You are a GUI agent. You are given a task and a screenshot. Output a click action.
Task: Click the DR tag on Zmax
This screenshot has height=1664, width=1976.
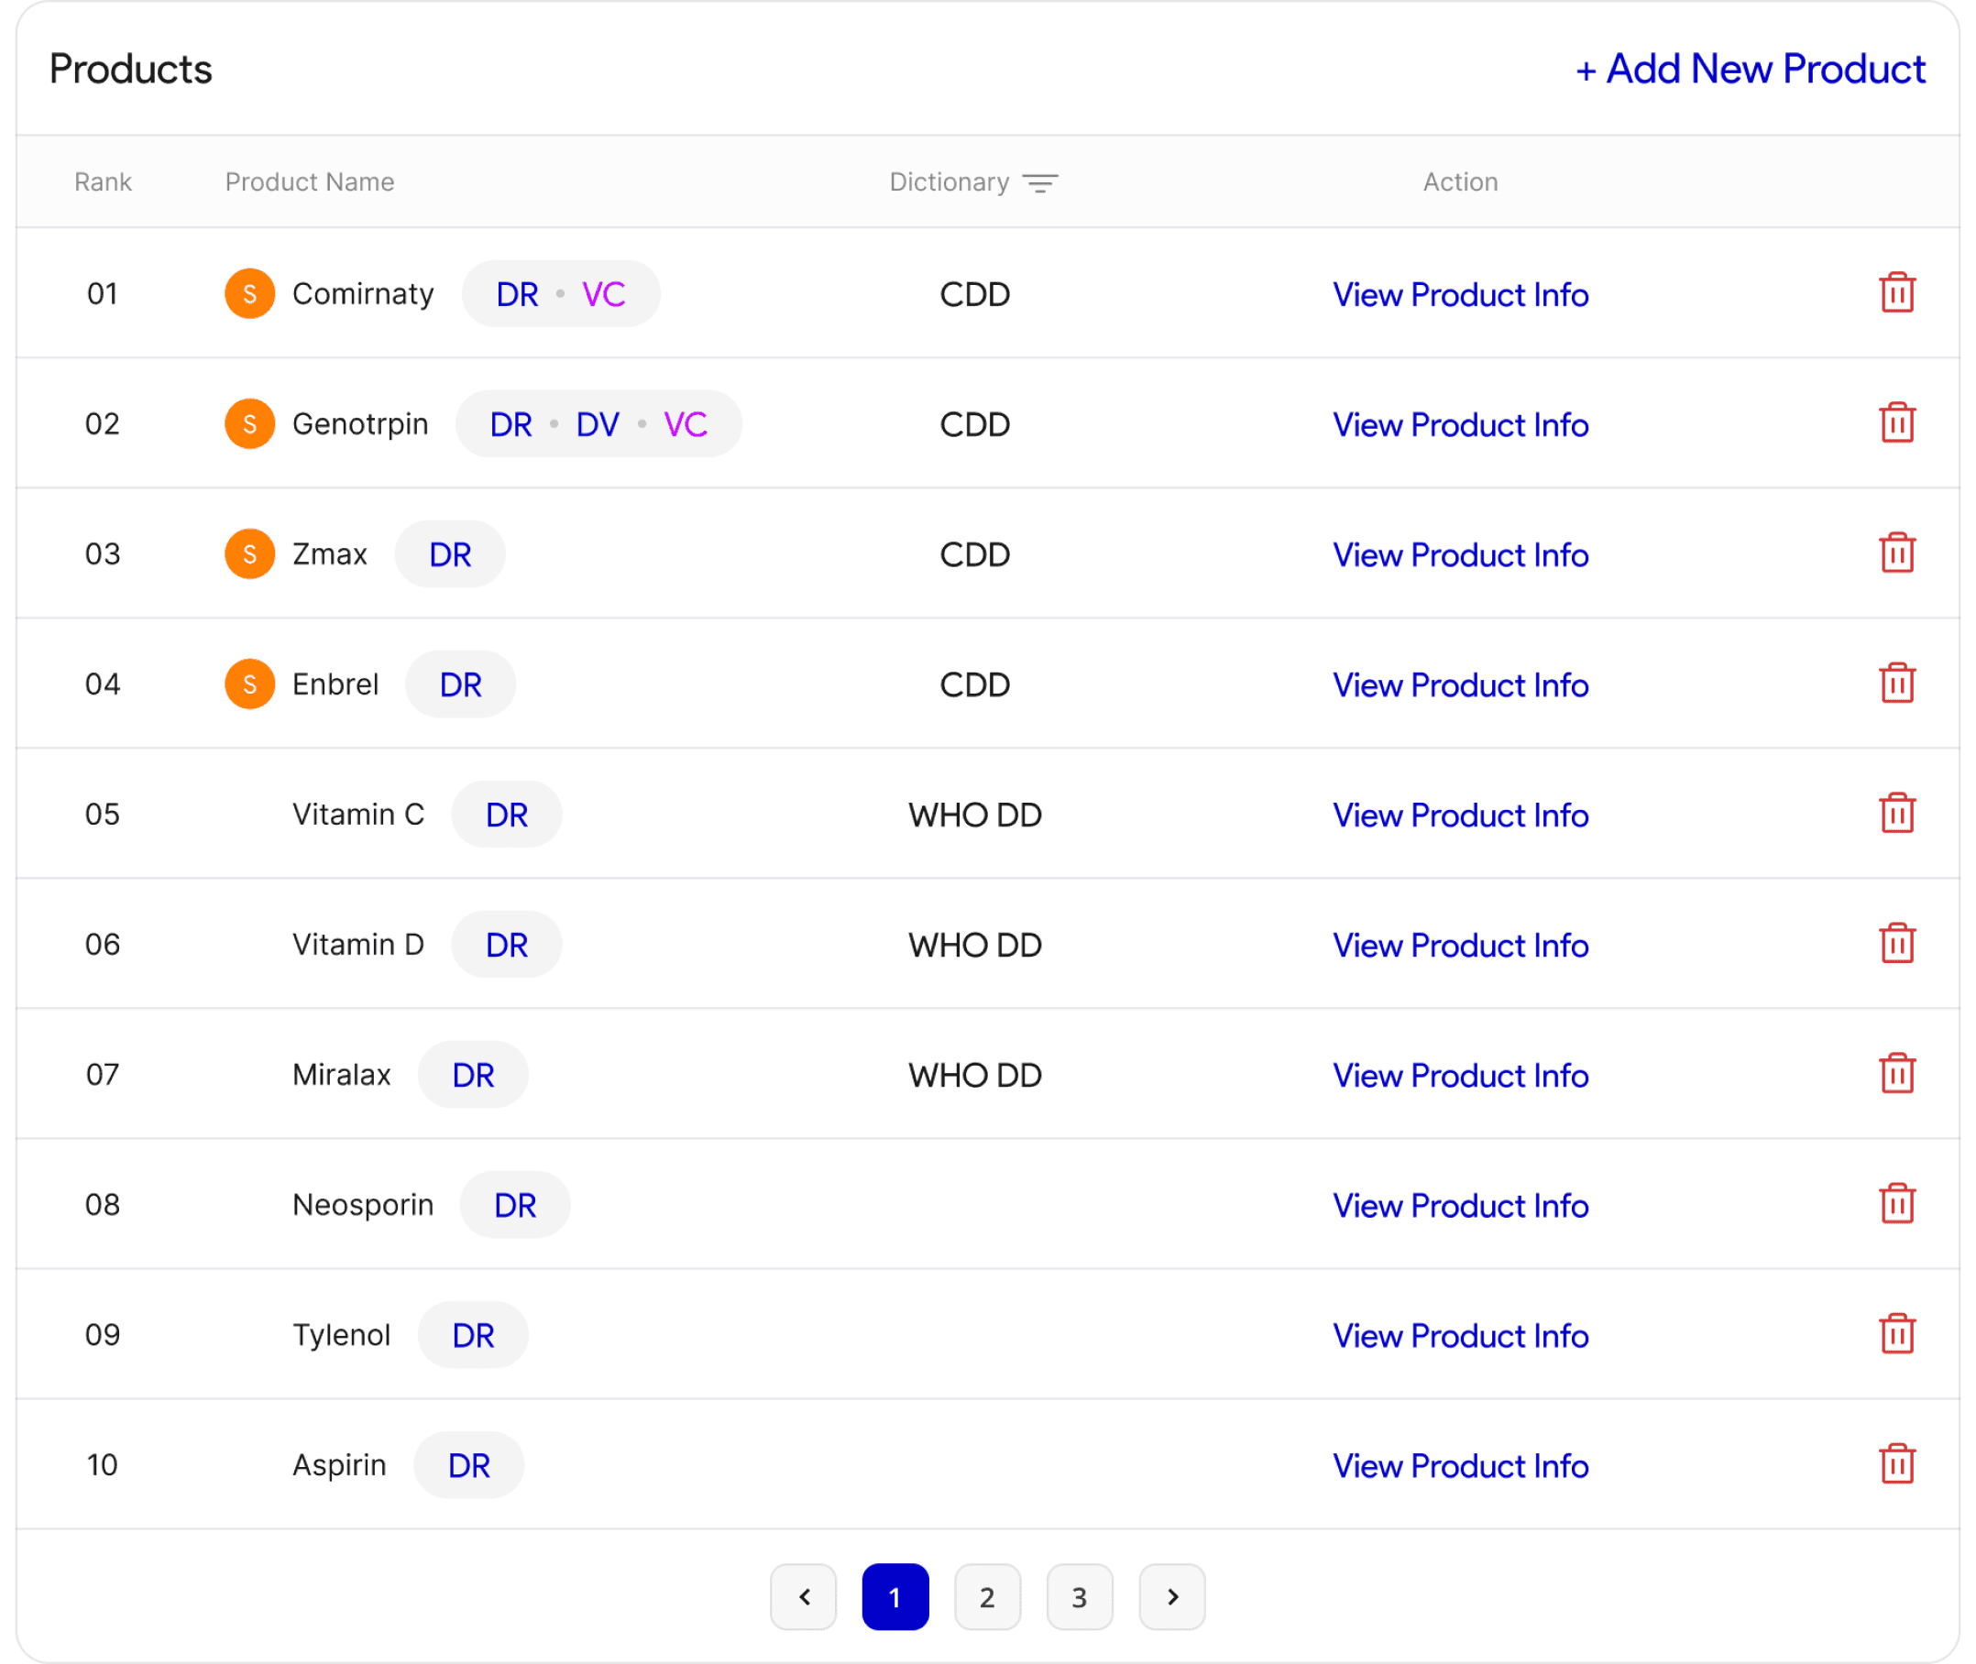pos(450,554)
